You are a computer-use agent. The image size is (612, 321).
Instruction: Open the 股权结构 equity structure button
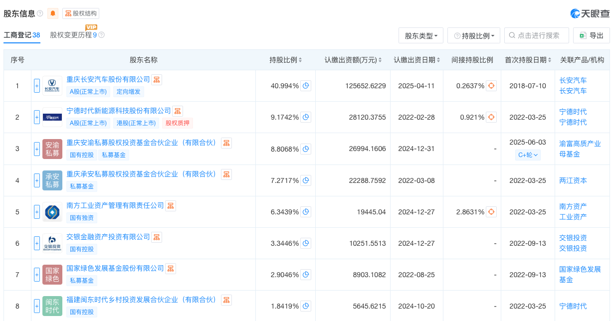pos(80,13)
